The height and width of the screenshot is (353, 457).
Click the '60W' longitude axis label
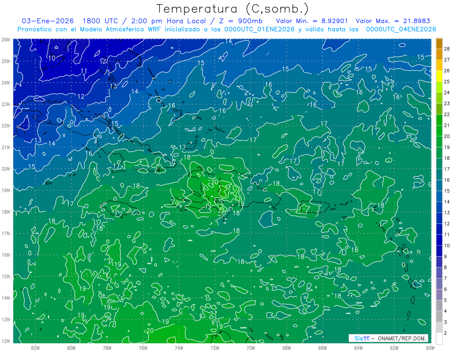[x=430, y=348]
